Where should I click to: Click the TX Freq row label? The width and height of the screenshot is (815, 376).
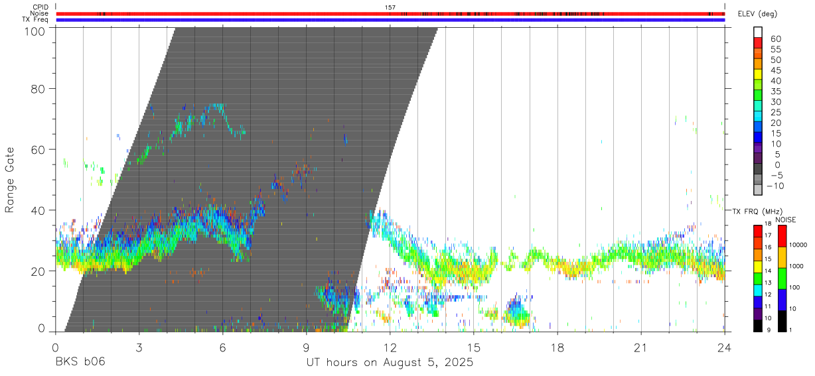tap(36, 19)
